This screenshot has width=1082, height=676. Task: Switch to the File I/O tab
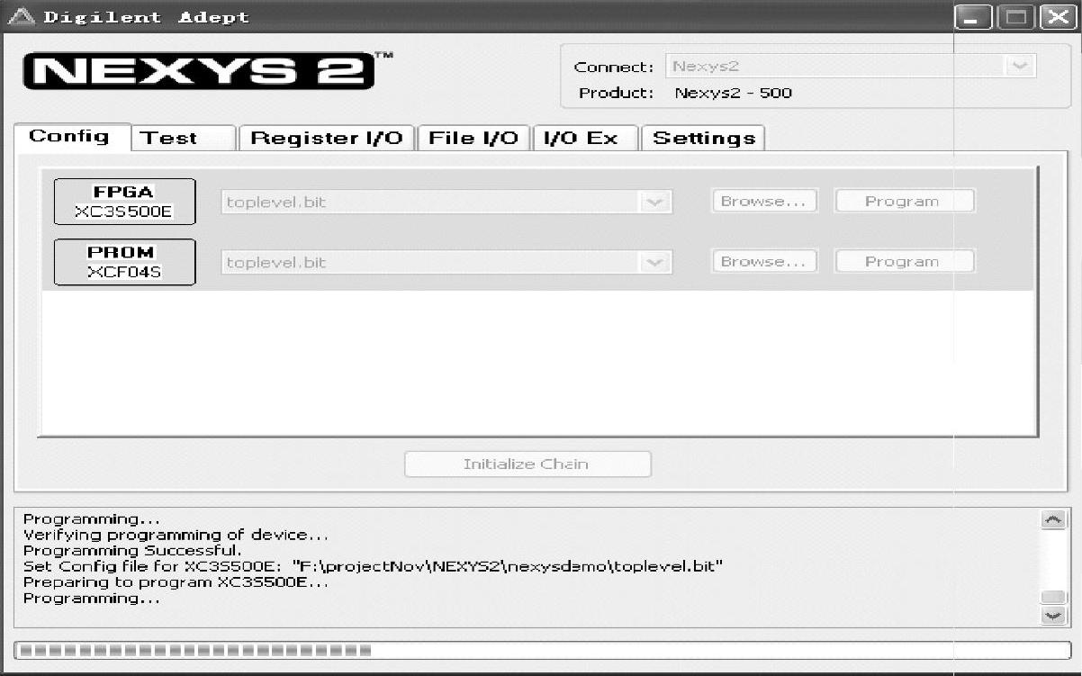(x=473, y=138)
